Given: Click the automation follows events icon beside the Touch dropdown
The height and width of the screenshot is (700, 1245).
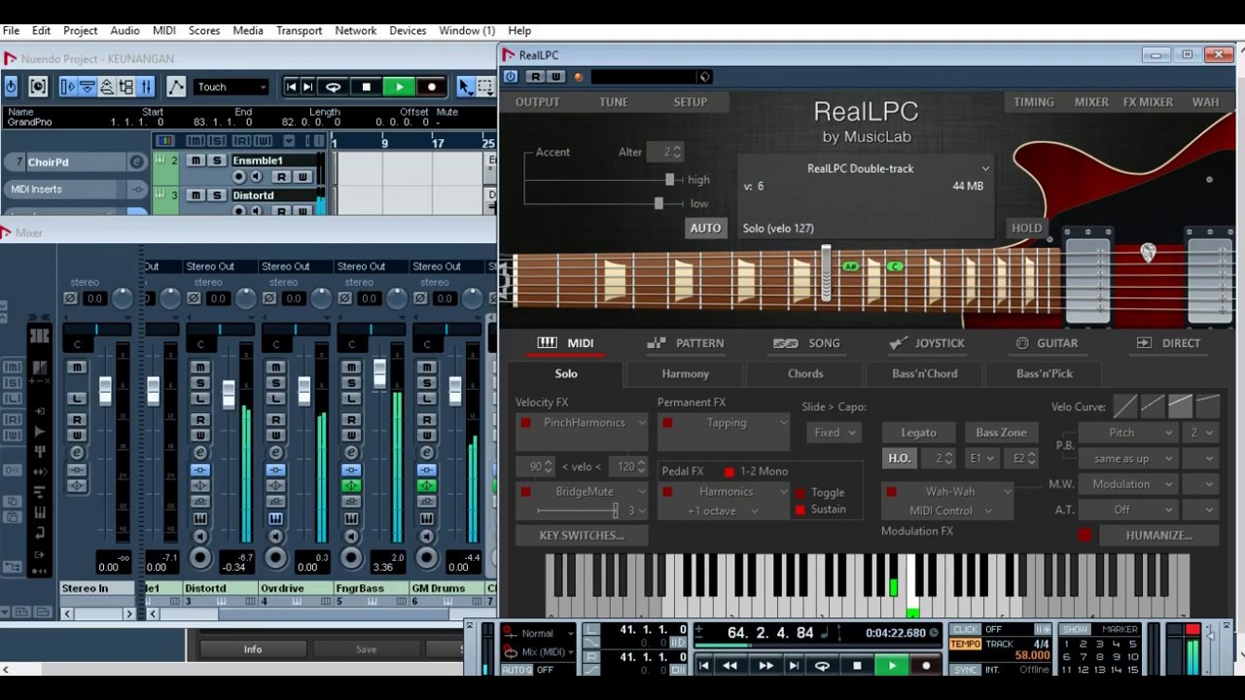Looking at the screenshot, I should coord(176,87).
